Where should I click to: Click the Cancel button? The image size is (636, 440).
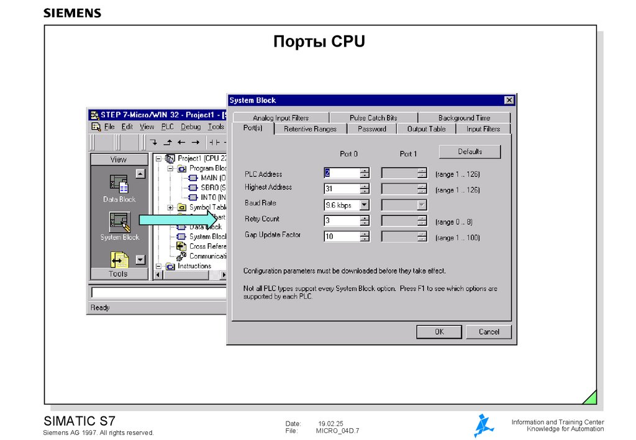(489, 332)
